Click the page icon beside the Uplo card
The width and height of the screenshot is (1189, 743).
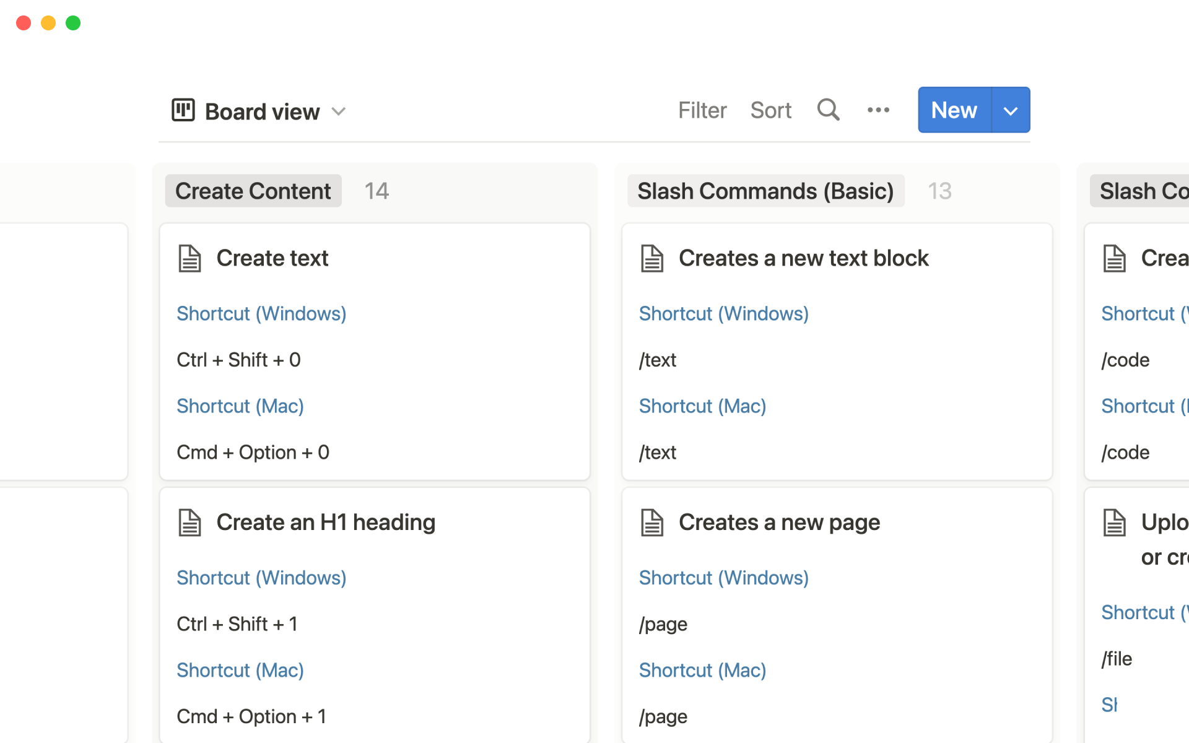pyautogui.click(x=1115, y=523)
